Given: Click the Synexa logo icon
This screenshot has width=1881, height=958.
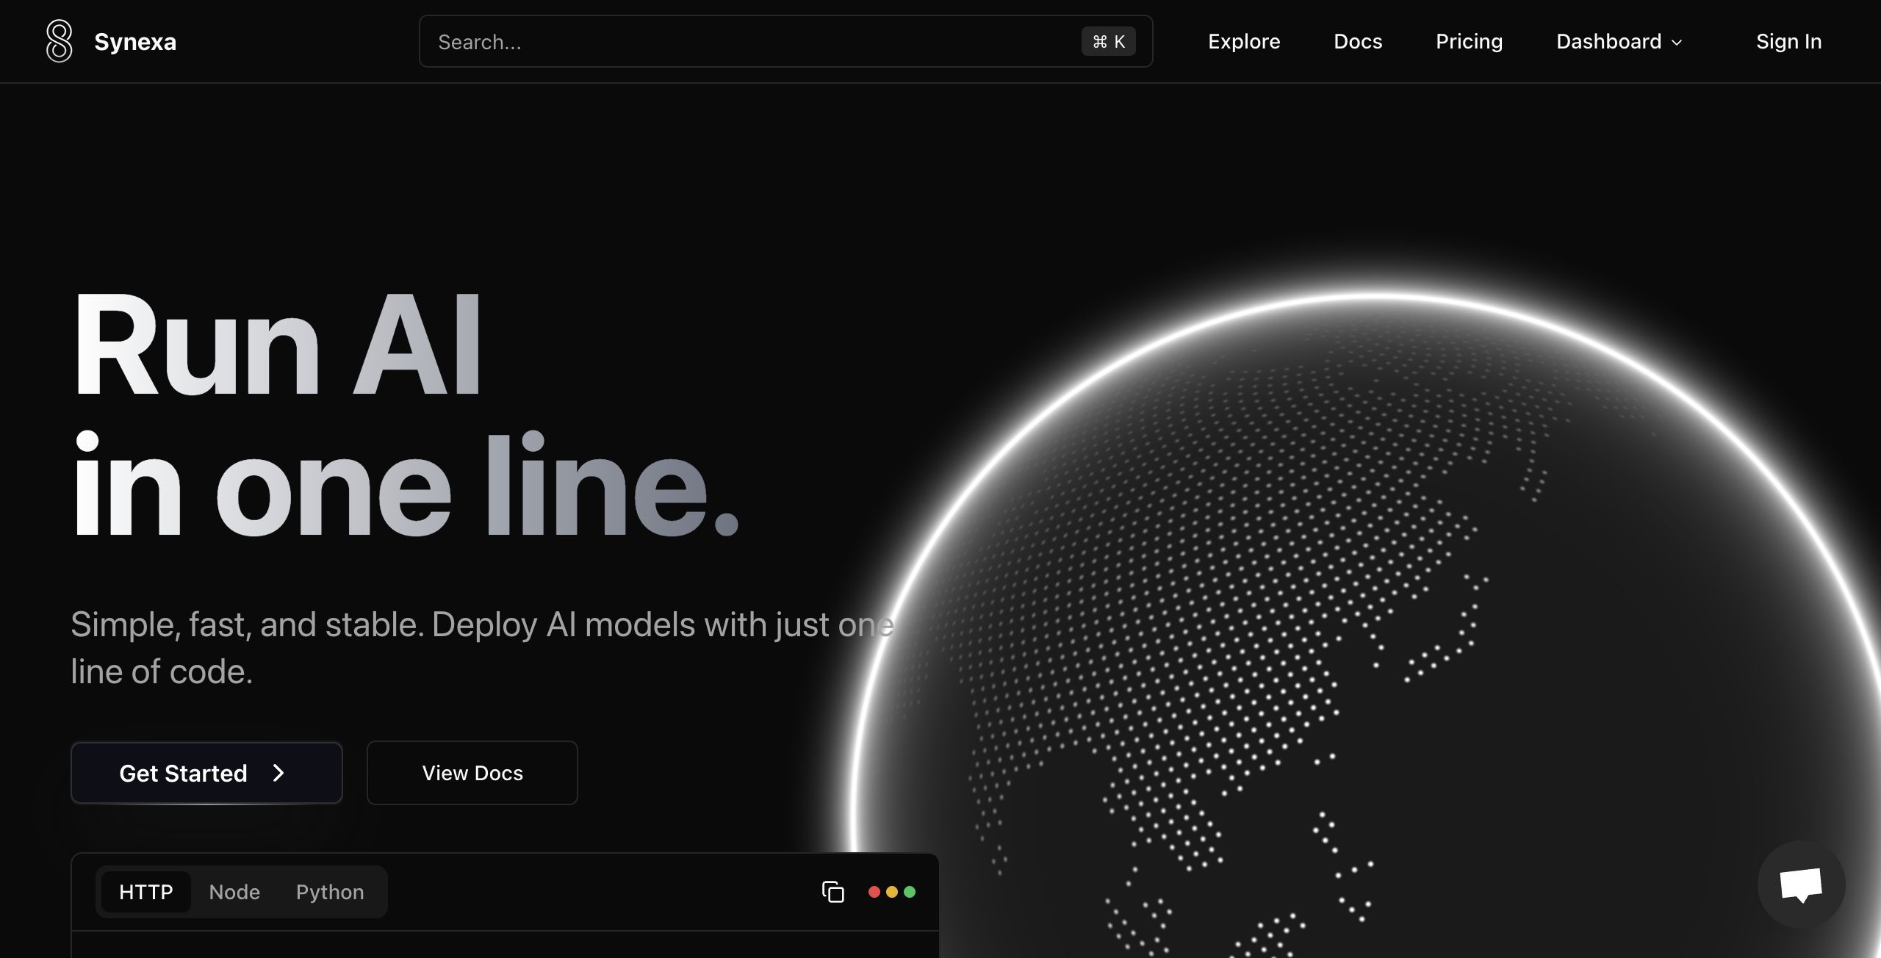Looking at the screenshot, I should coord(60,41).
